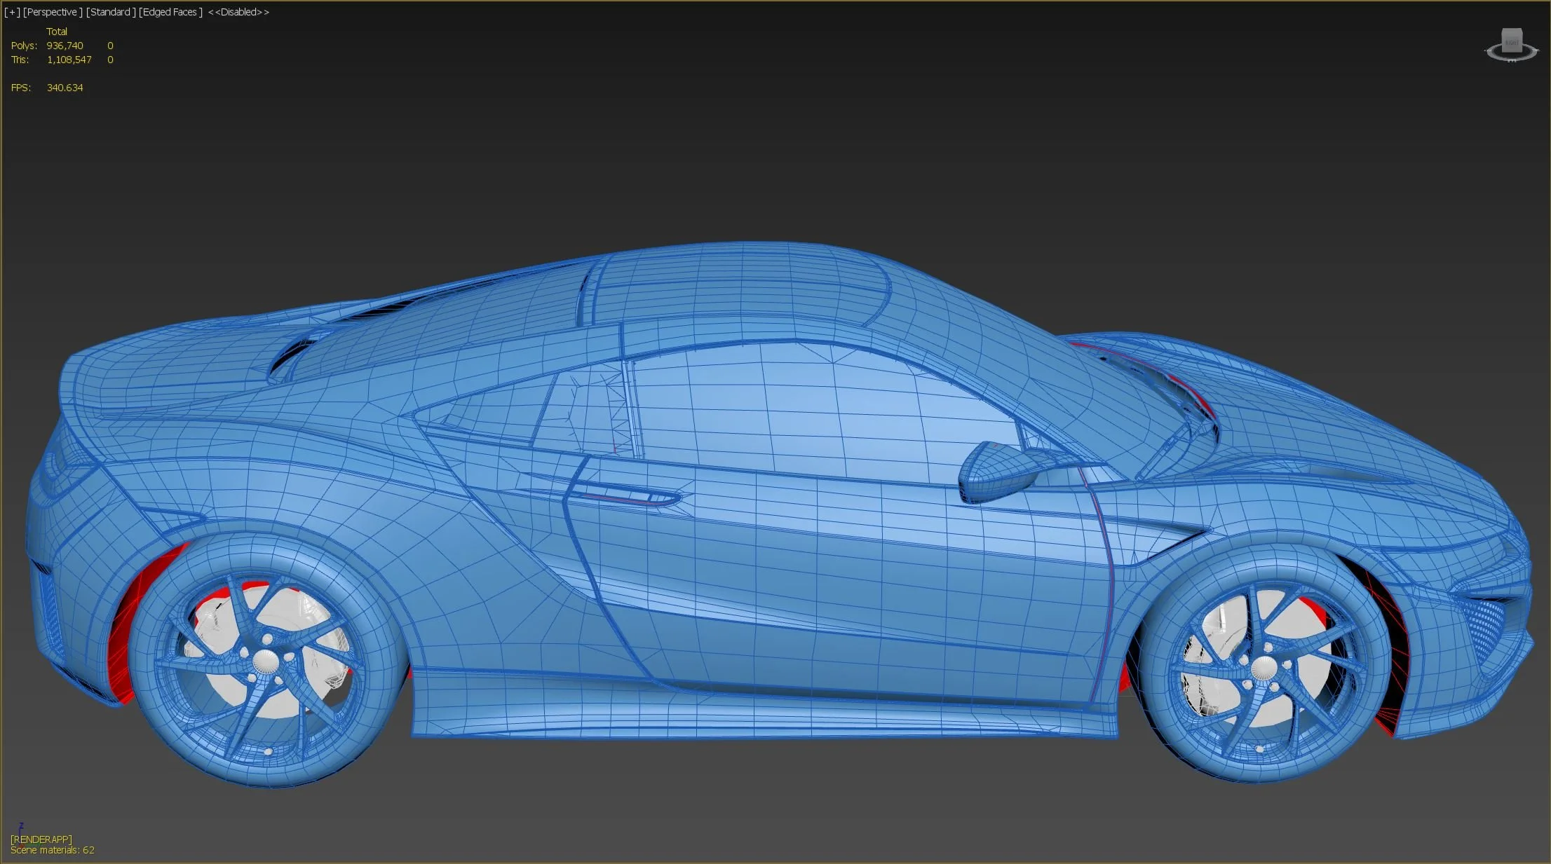1551x864 pixels.
Task: Click the <<Disabled>> viewport filter label
Action: click(238, 12)
